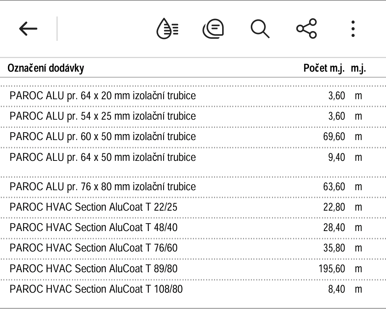Select row PAROC HVAC AluCoat T 108/80
The width and height of the screenshot is (386, 312).
point(193,289)
